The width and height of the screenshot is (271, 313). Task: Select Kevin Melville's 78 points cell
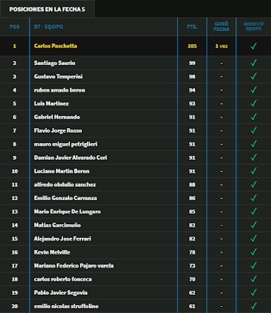point(192,252)
